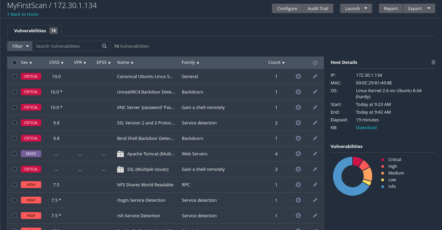Open table column settings gear
442x230 pixels.
(315, 63)
